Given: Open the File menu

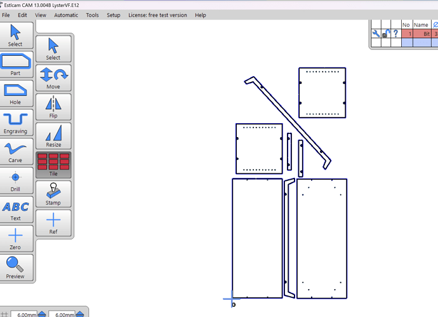Looking at the screenshot, I should (x=6, y=15).
